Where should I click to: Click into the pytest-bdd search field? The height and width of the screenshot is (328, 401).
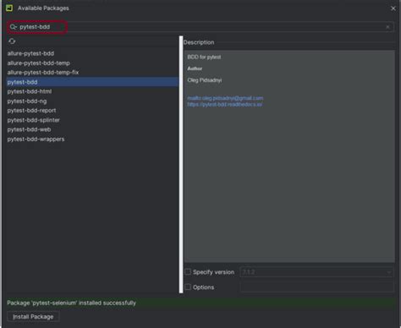click(200, 27)
